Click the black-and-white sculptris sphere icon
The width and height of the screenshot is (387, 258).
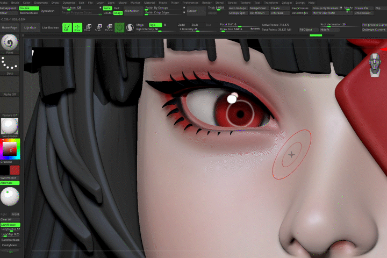click(x=130, y=27)
